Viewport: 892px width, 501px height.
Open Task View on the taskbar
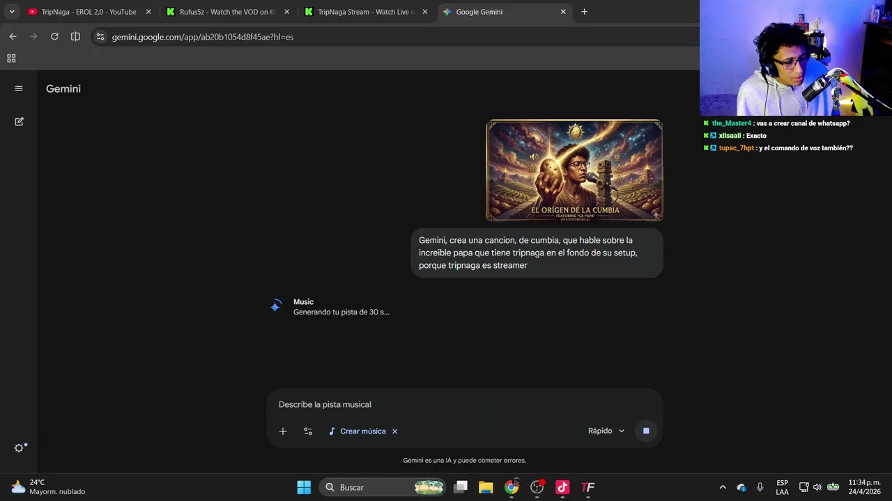tap(461, 487)
